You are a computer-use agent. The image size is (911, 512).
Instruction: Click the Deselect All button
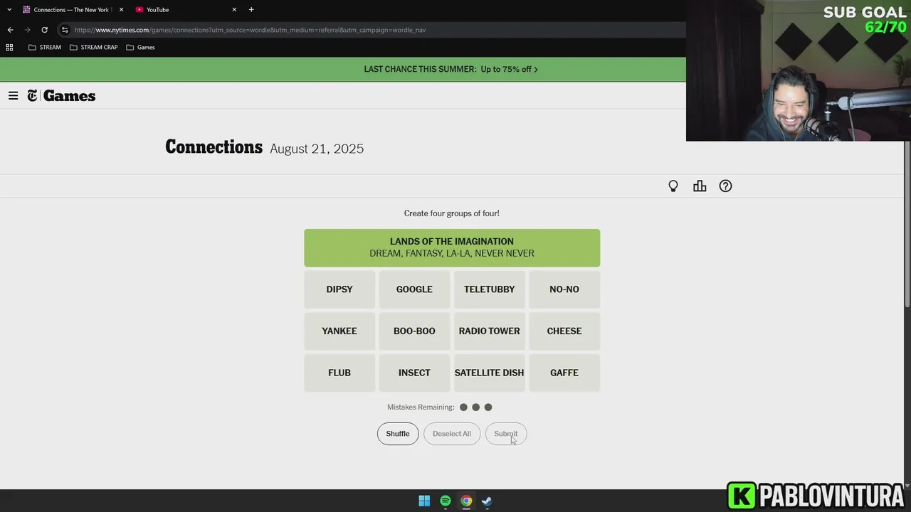pos(452,434)
